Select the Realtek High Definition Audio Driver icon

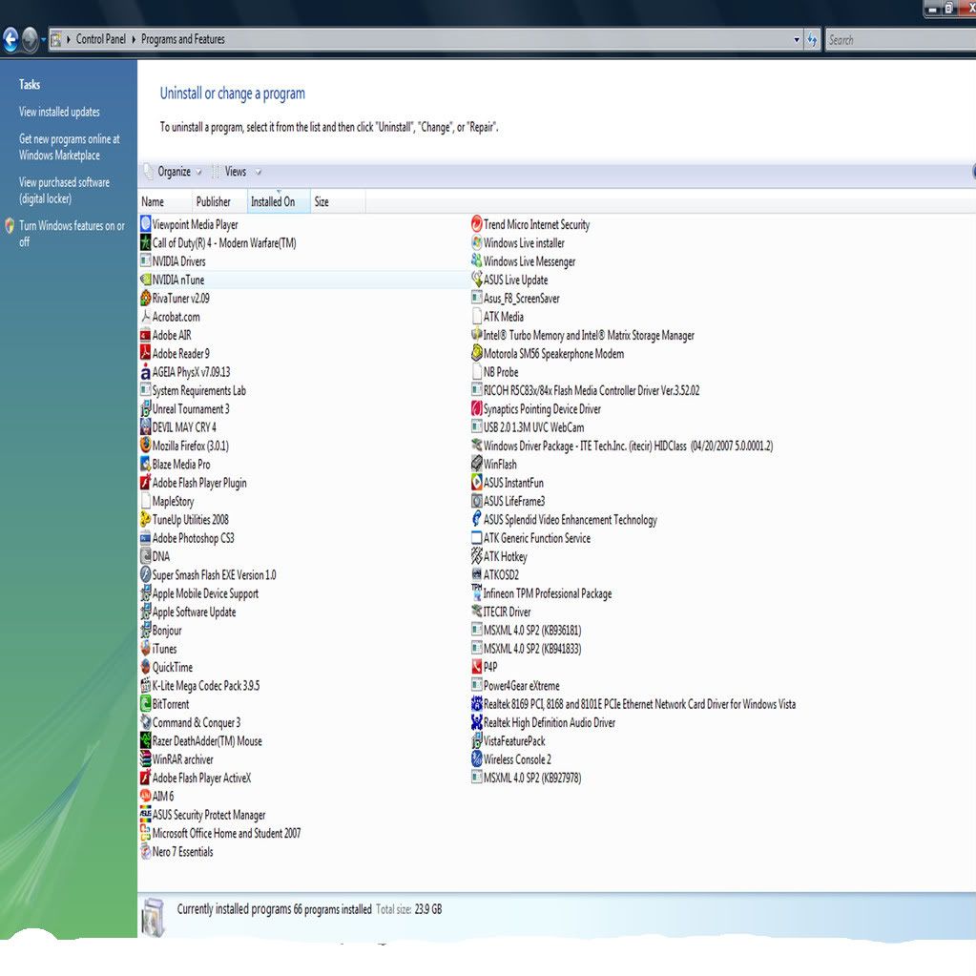pos(477,722)
